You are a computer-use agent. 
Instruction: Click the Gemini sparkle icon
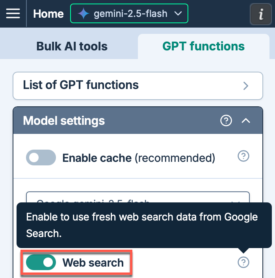click(x=84, y=14)
